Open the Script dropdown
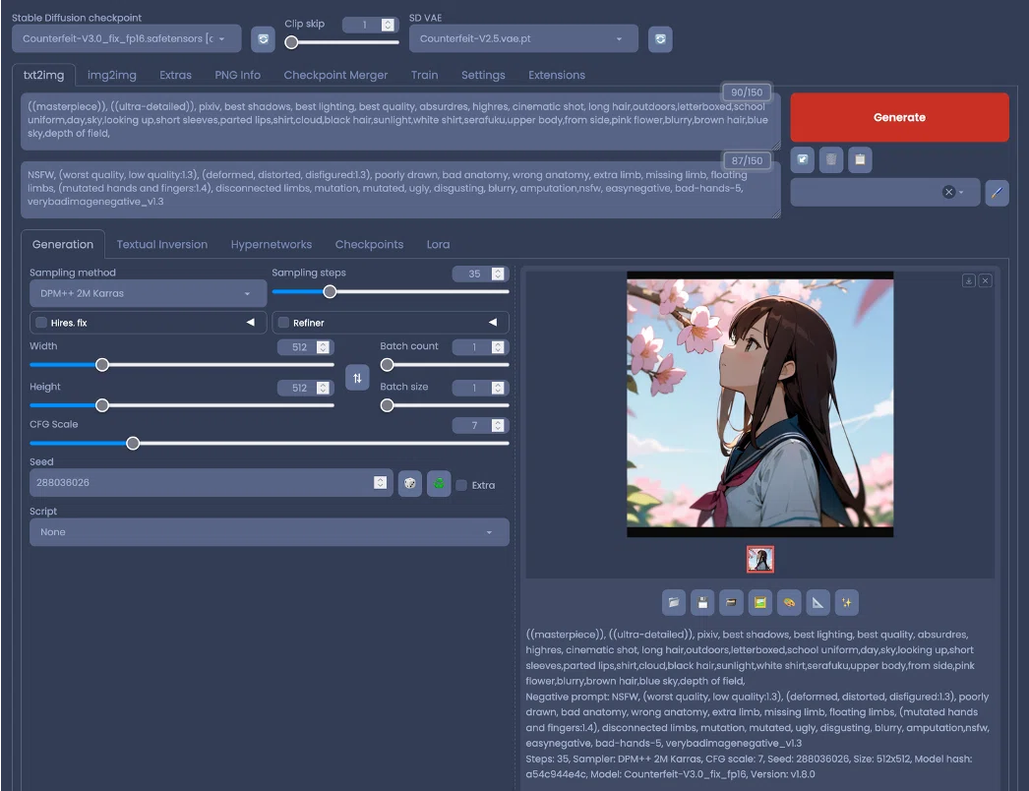The width and height of the screenshot is (1029, 791). [270, 532]
